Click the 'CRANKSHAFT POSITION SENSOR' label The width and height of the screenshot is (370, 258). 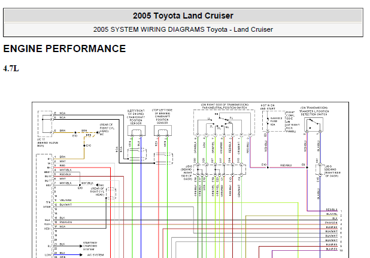pyautogui.click(x=136, y=120)
